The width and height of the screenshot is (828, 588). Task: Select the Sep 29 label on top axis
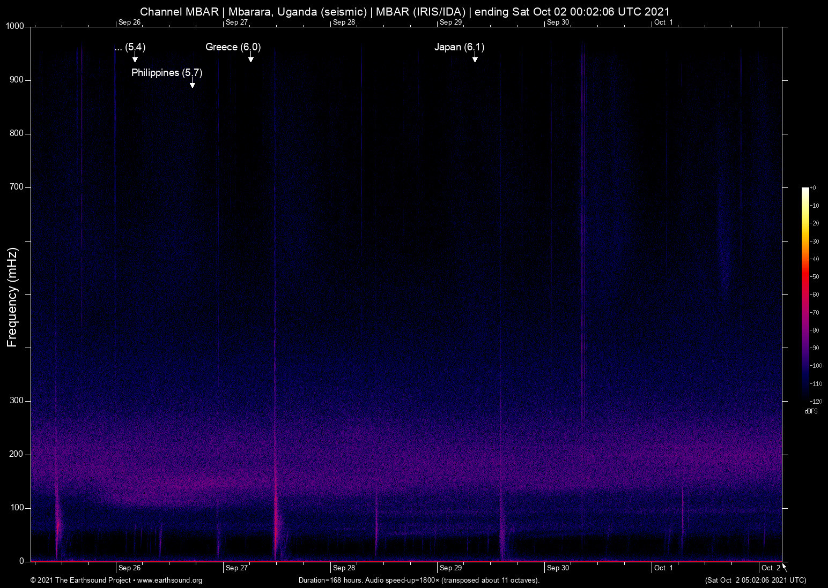(x=450, y=22)
